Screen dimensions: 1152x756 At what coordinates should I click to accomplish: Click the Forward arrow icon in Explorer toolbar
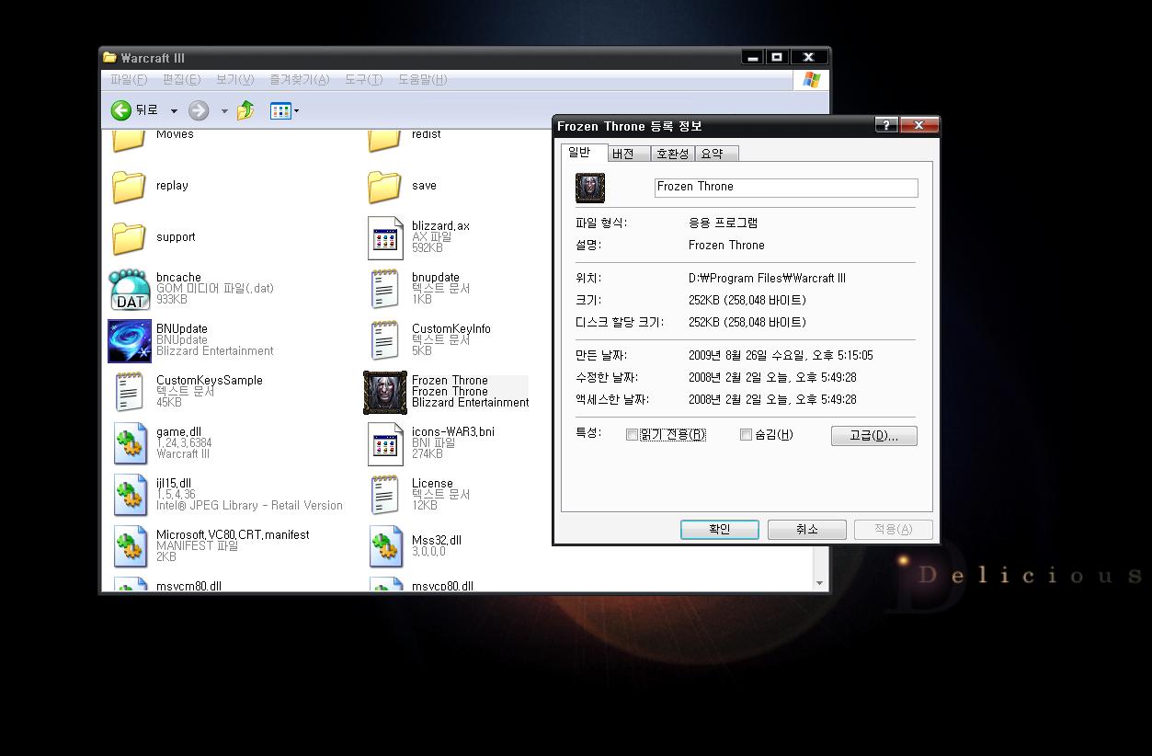pyautogui.click(x=199, y=111)
